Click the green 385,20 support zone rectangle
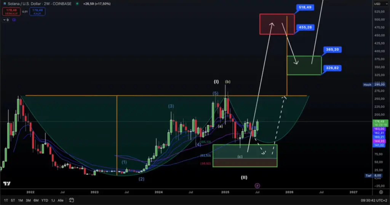 (x=304, y=65)
